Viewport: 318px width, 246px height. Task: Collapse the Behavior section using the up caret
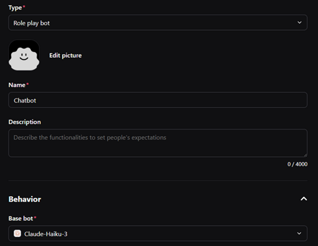coord(304,199)
